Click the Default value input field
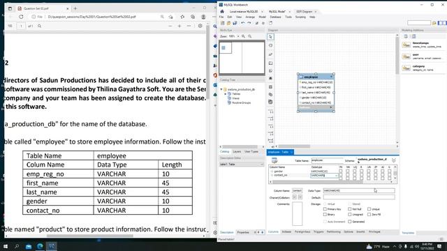447x251 pixels. pyautogui.click(x=359, y=197)
